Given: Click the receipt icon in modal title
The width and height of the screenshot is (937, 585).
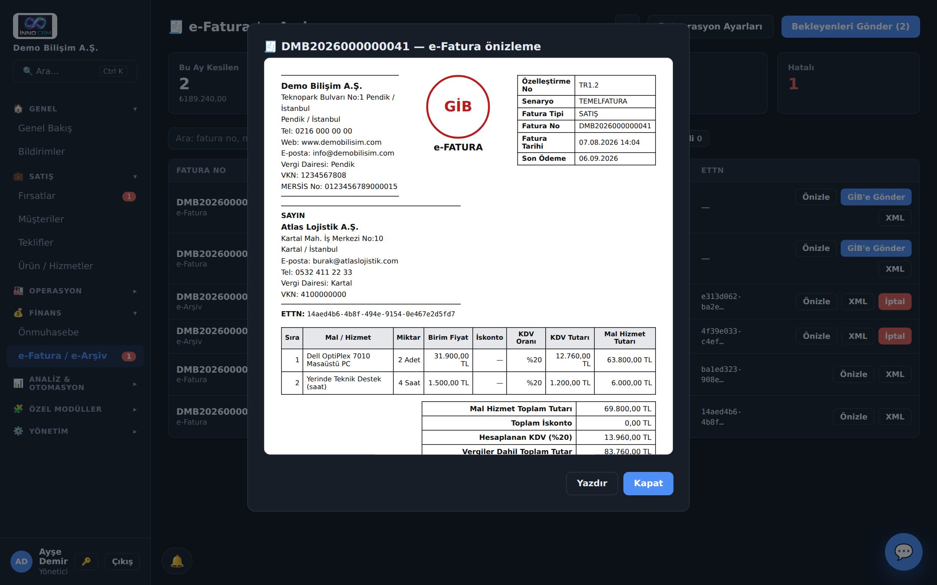Looking at the screenshot, I should (270, 46).
